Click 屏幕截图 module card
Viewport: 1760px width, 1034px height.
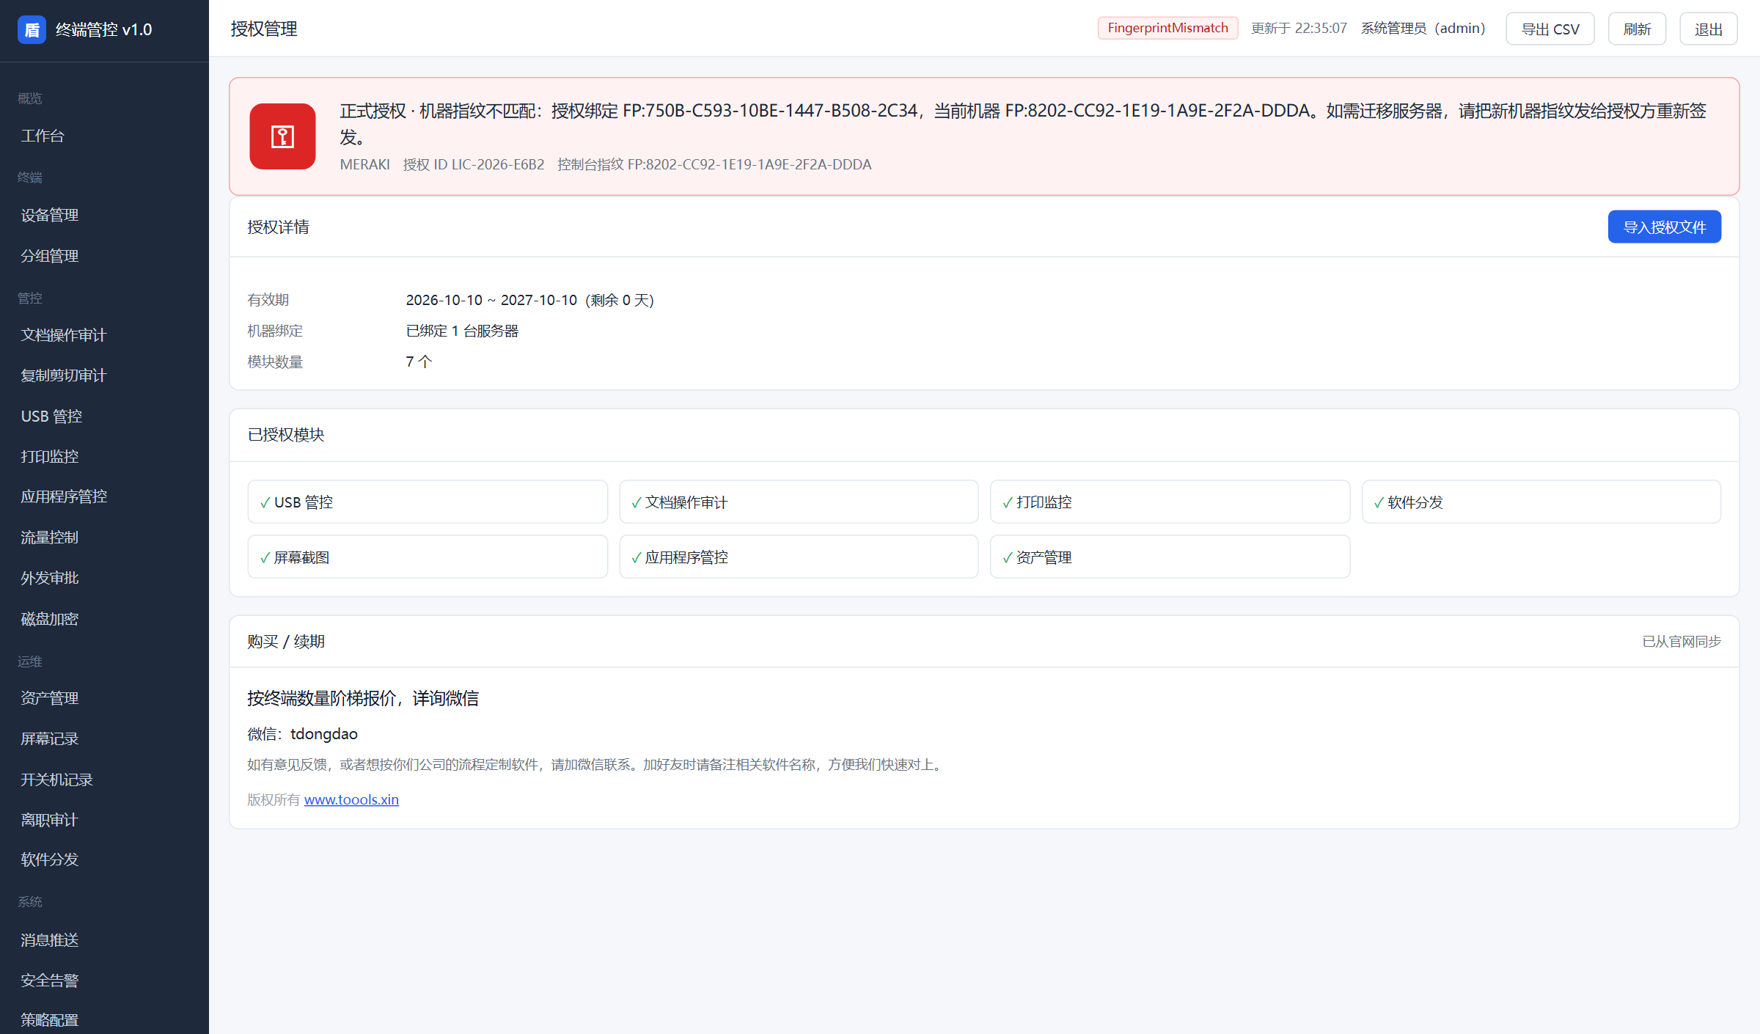click(428, 557)
